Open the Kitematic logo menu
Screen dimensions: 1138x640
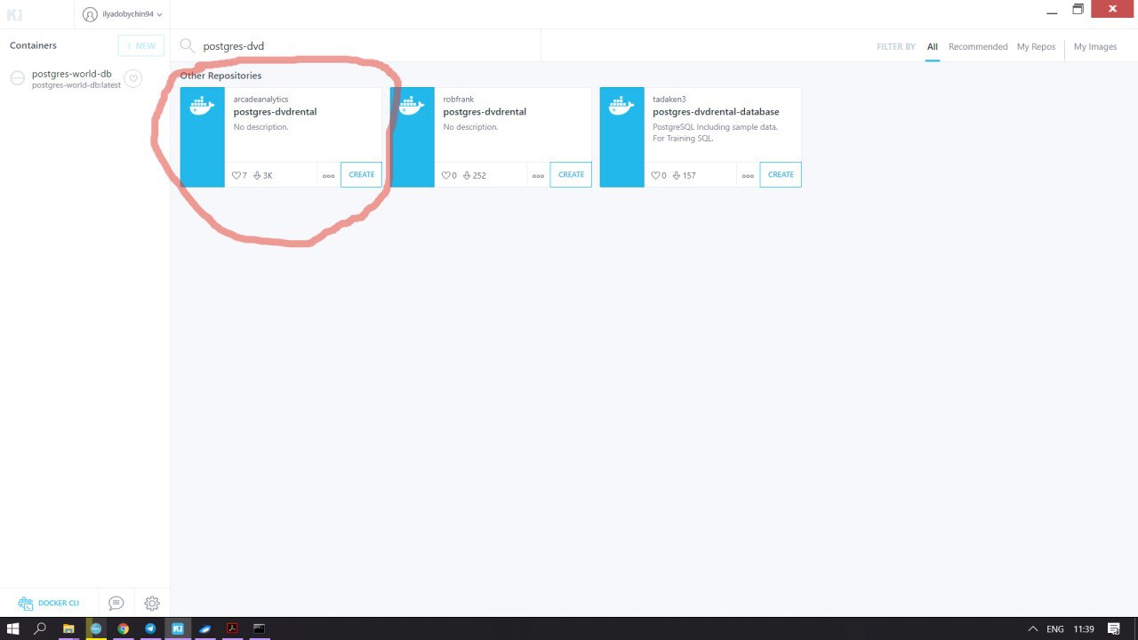tap(14, 15)
